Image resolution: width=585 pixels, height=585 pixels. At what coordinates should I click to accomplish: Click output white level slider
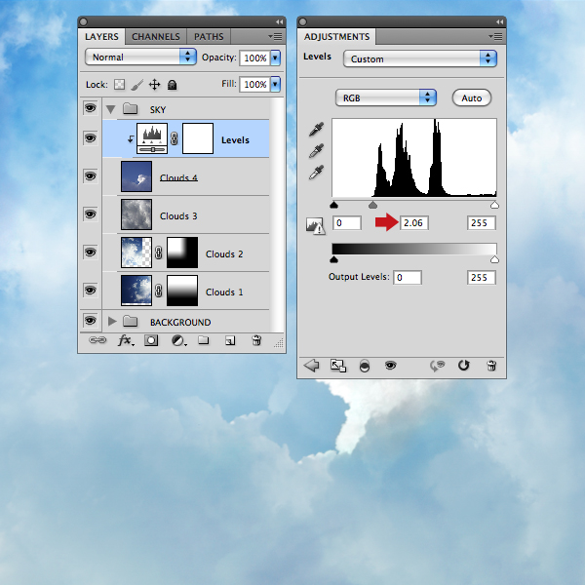point(494,259)
